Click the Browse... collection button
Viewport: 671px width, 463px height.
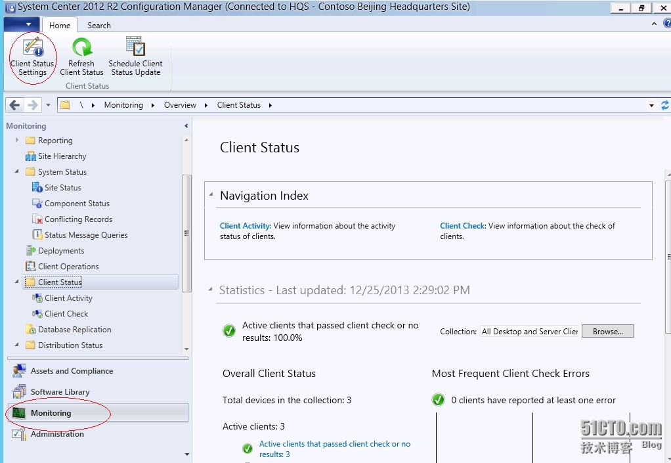tap(608, 331)
